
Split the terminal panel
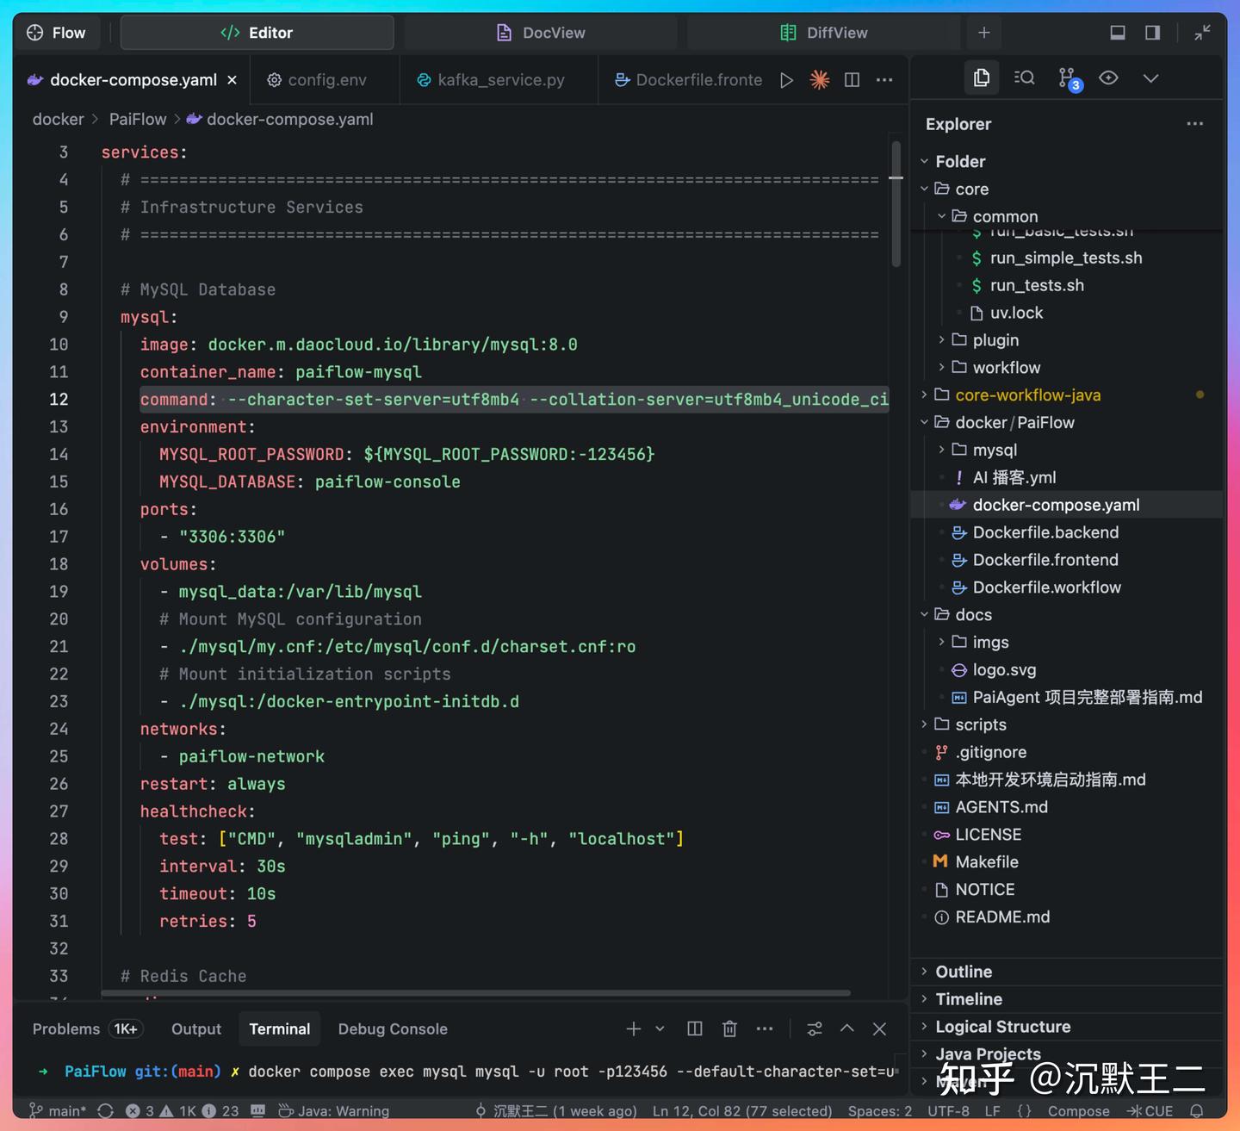(695, 1028)
